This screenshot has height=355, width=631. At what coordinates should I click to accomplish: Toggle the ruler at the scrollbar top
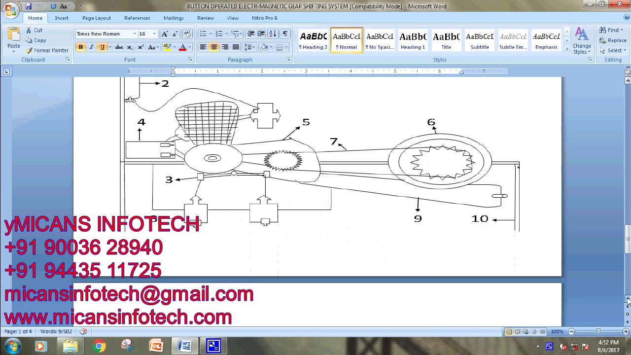coord(628,72)
